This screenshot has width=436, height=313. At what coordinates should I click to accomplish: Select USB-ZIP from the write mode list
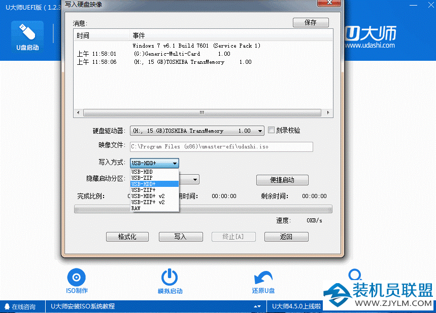click(x=154, y=178)
